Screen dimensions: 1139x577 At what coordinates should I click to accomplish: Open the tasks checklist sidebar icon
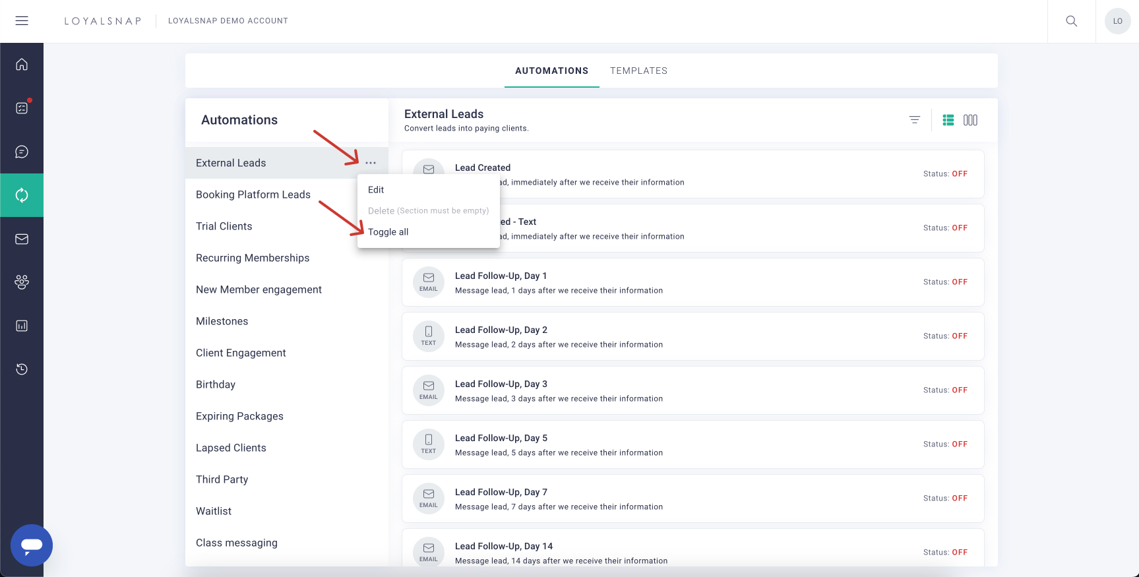tap(22, 108)
